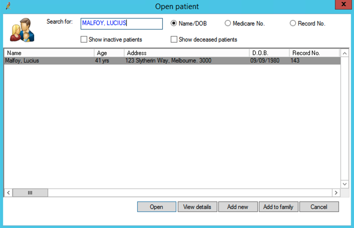Select the Medicare No. search option

(227, 23)
